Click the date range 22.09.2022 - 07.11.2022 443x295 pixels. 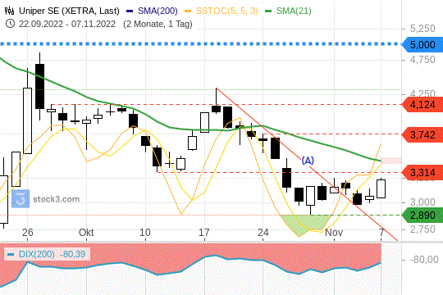67,24
